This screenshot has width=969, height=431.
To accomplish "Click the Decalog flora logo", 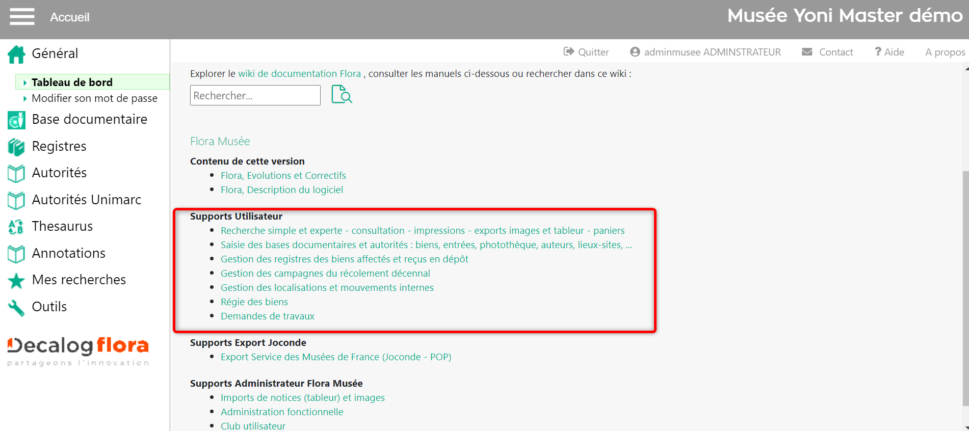I will click(x=78, y=351).
